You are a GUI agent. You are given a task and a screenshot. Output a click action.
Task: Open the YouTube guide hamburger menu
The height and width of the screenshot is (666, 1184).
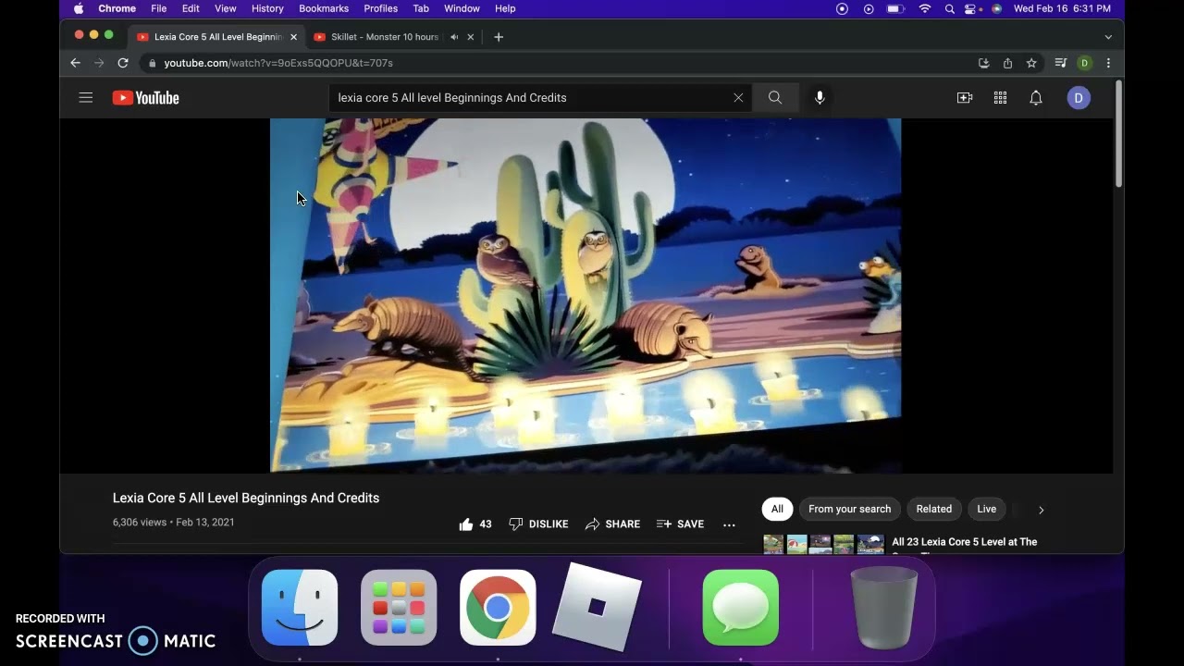pyautogui.click(x=86, y=97)
